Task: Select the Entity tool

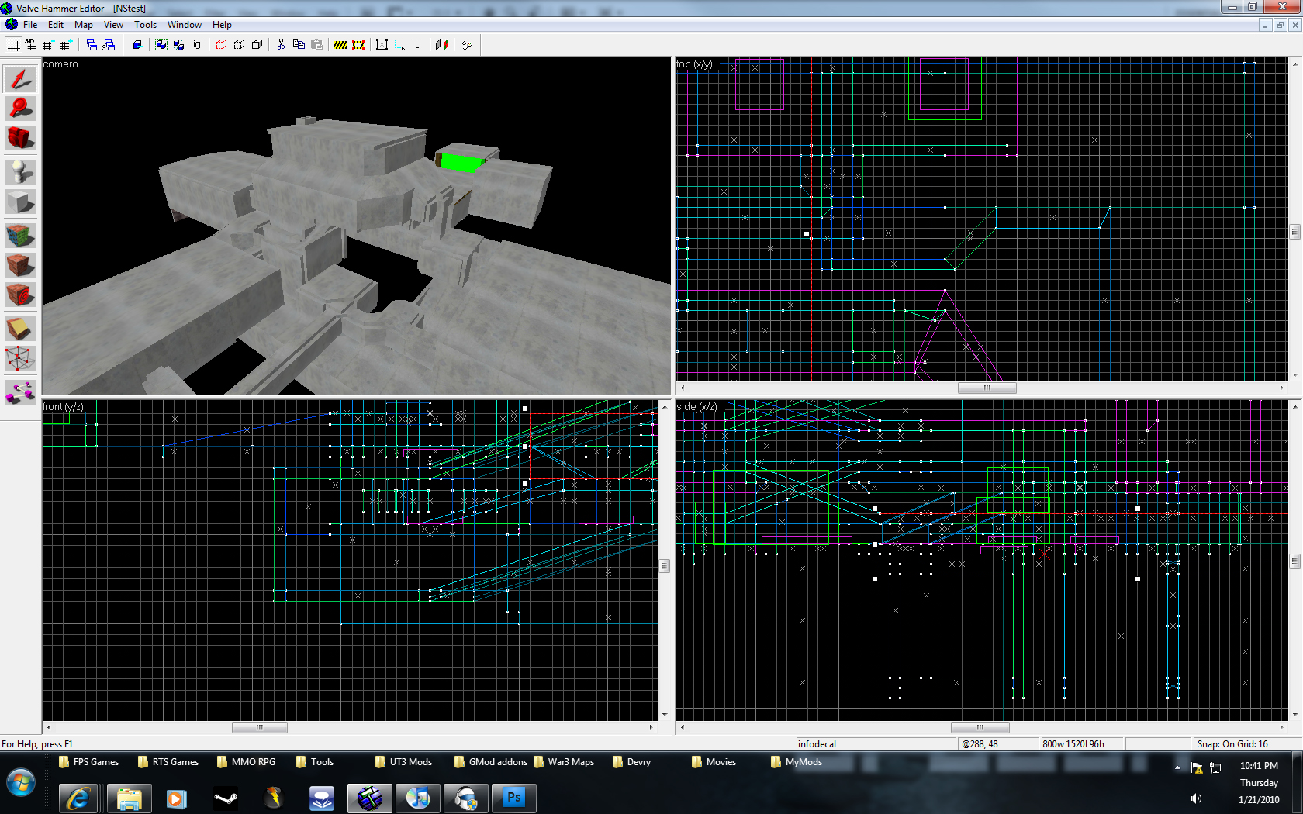Action: coord(20,171)
